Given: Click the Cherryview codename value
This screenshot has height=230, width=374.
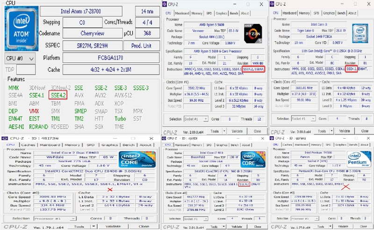Looking at the screenshot, I should pos(93,33).
